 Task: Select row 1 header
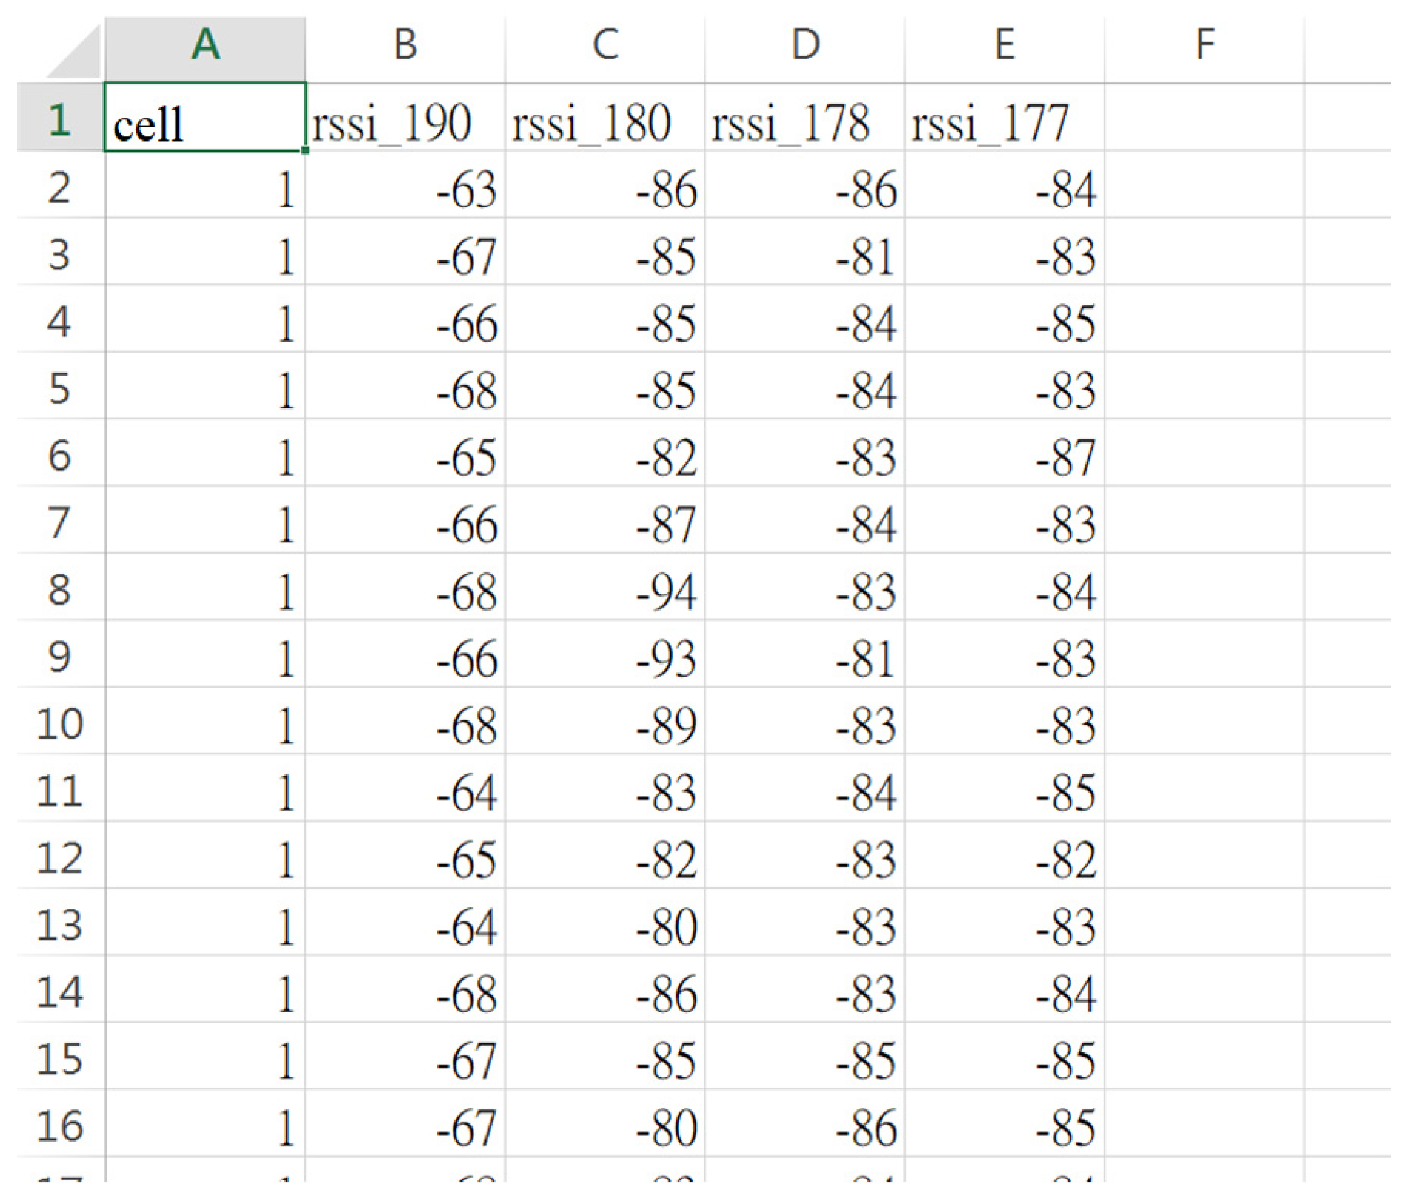60,118
